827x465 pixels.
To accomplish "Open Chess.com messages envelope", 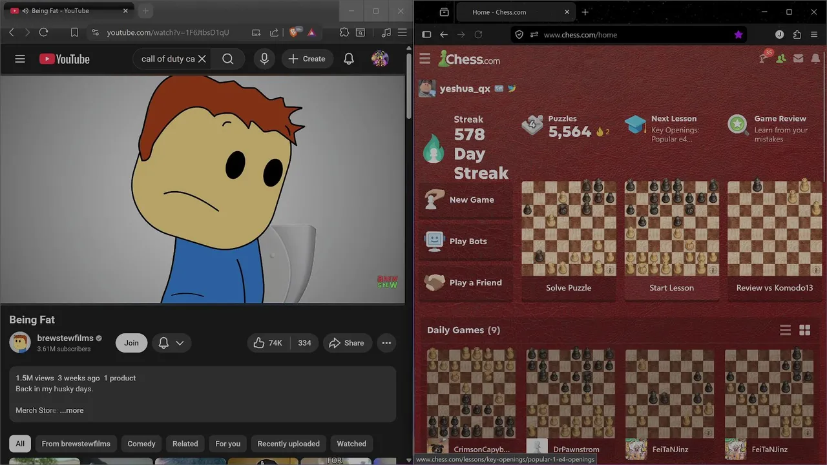I will click(x=799, y=59).
